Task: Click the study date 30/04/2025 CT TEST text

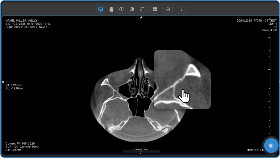Action: coord(256,21)
